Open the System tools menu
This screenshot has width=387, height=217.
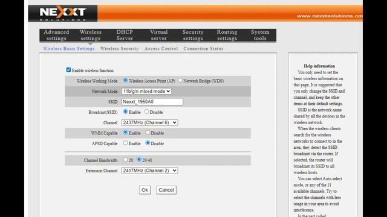(260, 35)
